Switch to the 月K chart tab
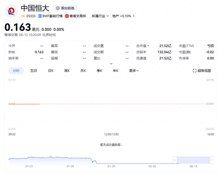The width and height of the screenshot is (218, 173). pos(83,71)
